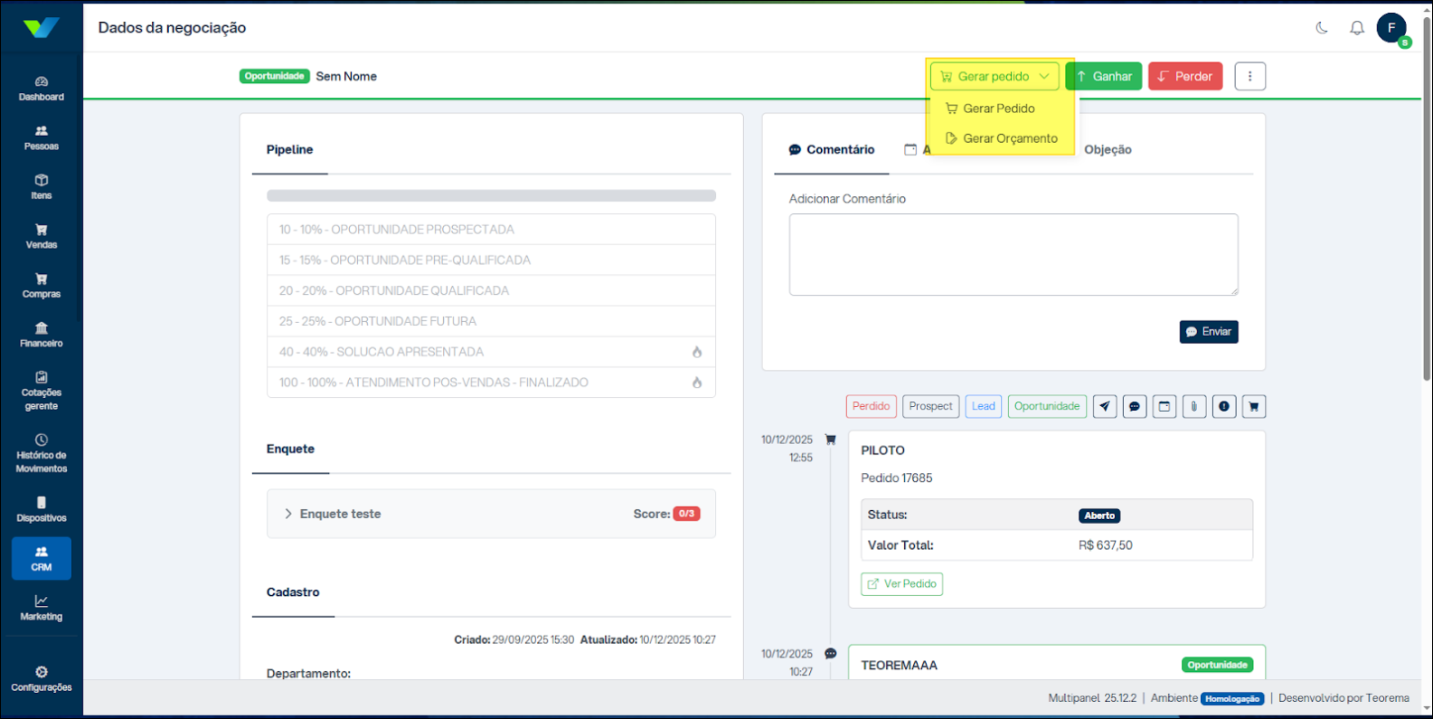
Task: Expand the Enquete teste section
Action: point(340,514)
